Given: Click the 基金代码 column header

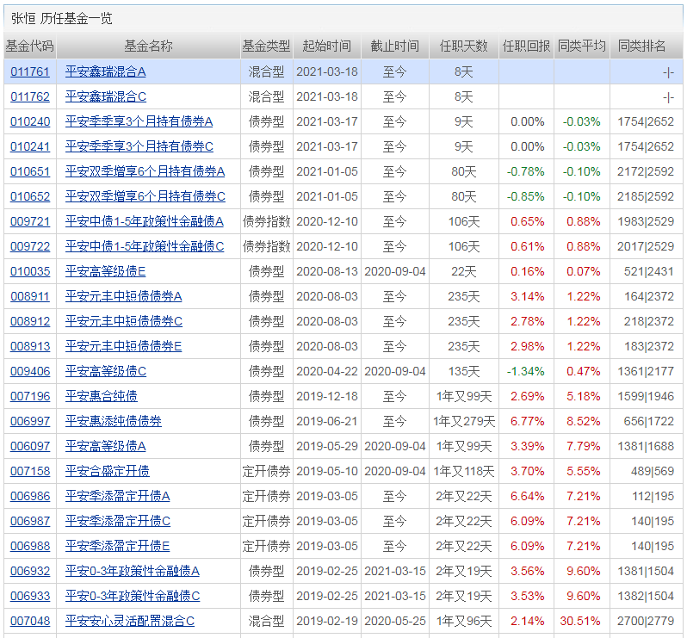Looking at the screenshot, I should (30, 46).
